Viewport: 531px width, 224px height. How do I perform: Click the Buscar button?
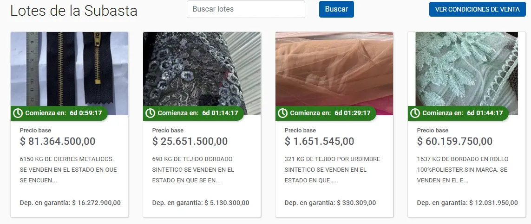pyautogui.click(x=336, y=9)
